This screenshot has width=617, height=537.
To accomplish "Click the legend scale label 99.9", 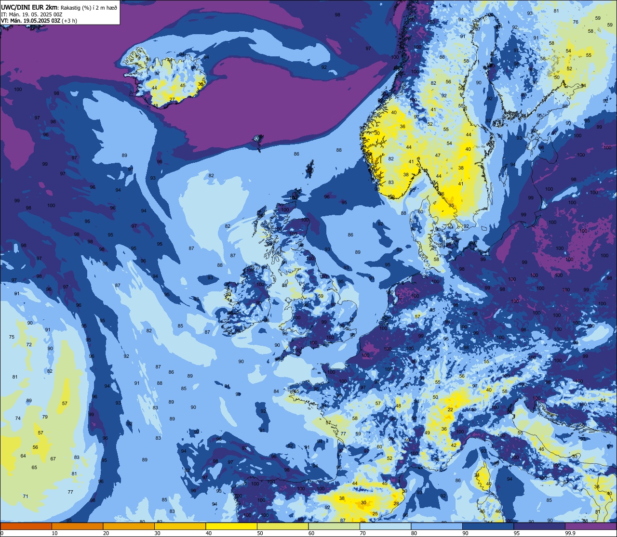I will tap(570, 533).
